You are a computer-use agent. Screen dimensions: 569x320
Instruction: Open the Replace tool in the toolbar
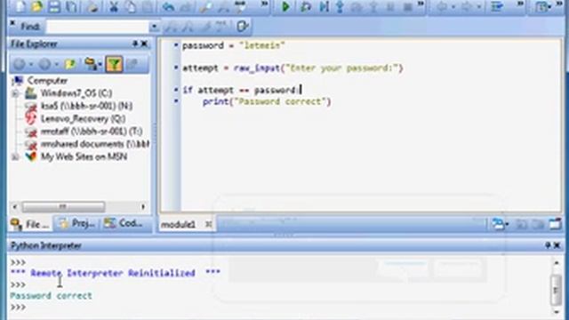[241, 6]
